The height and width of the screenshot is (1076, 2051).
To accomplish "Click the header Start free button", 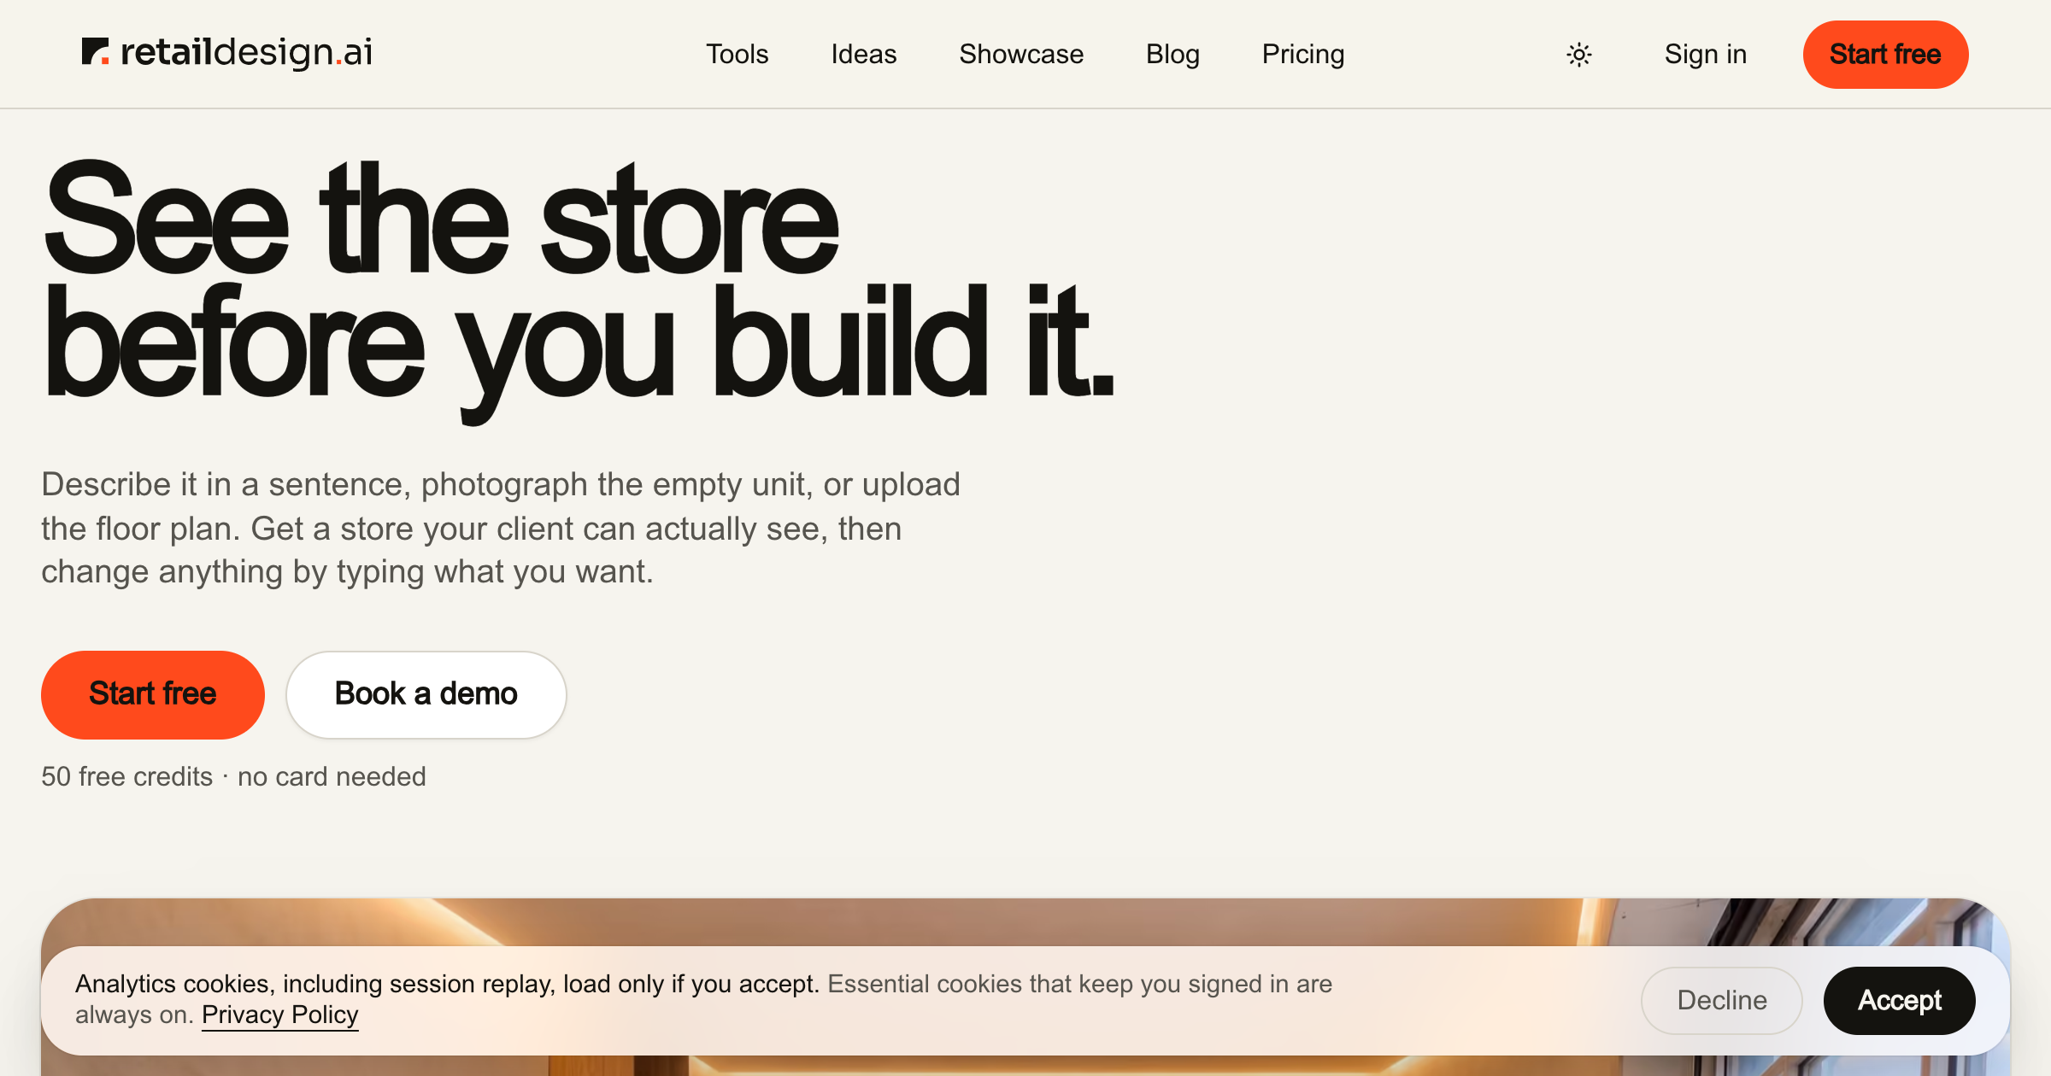I will 1885,55.
